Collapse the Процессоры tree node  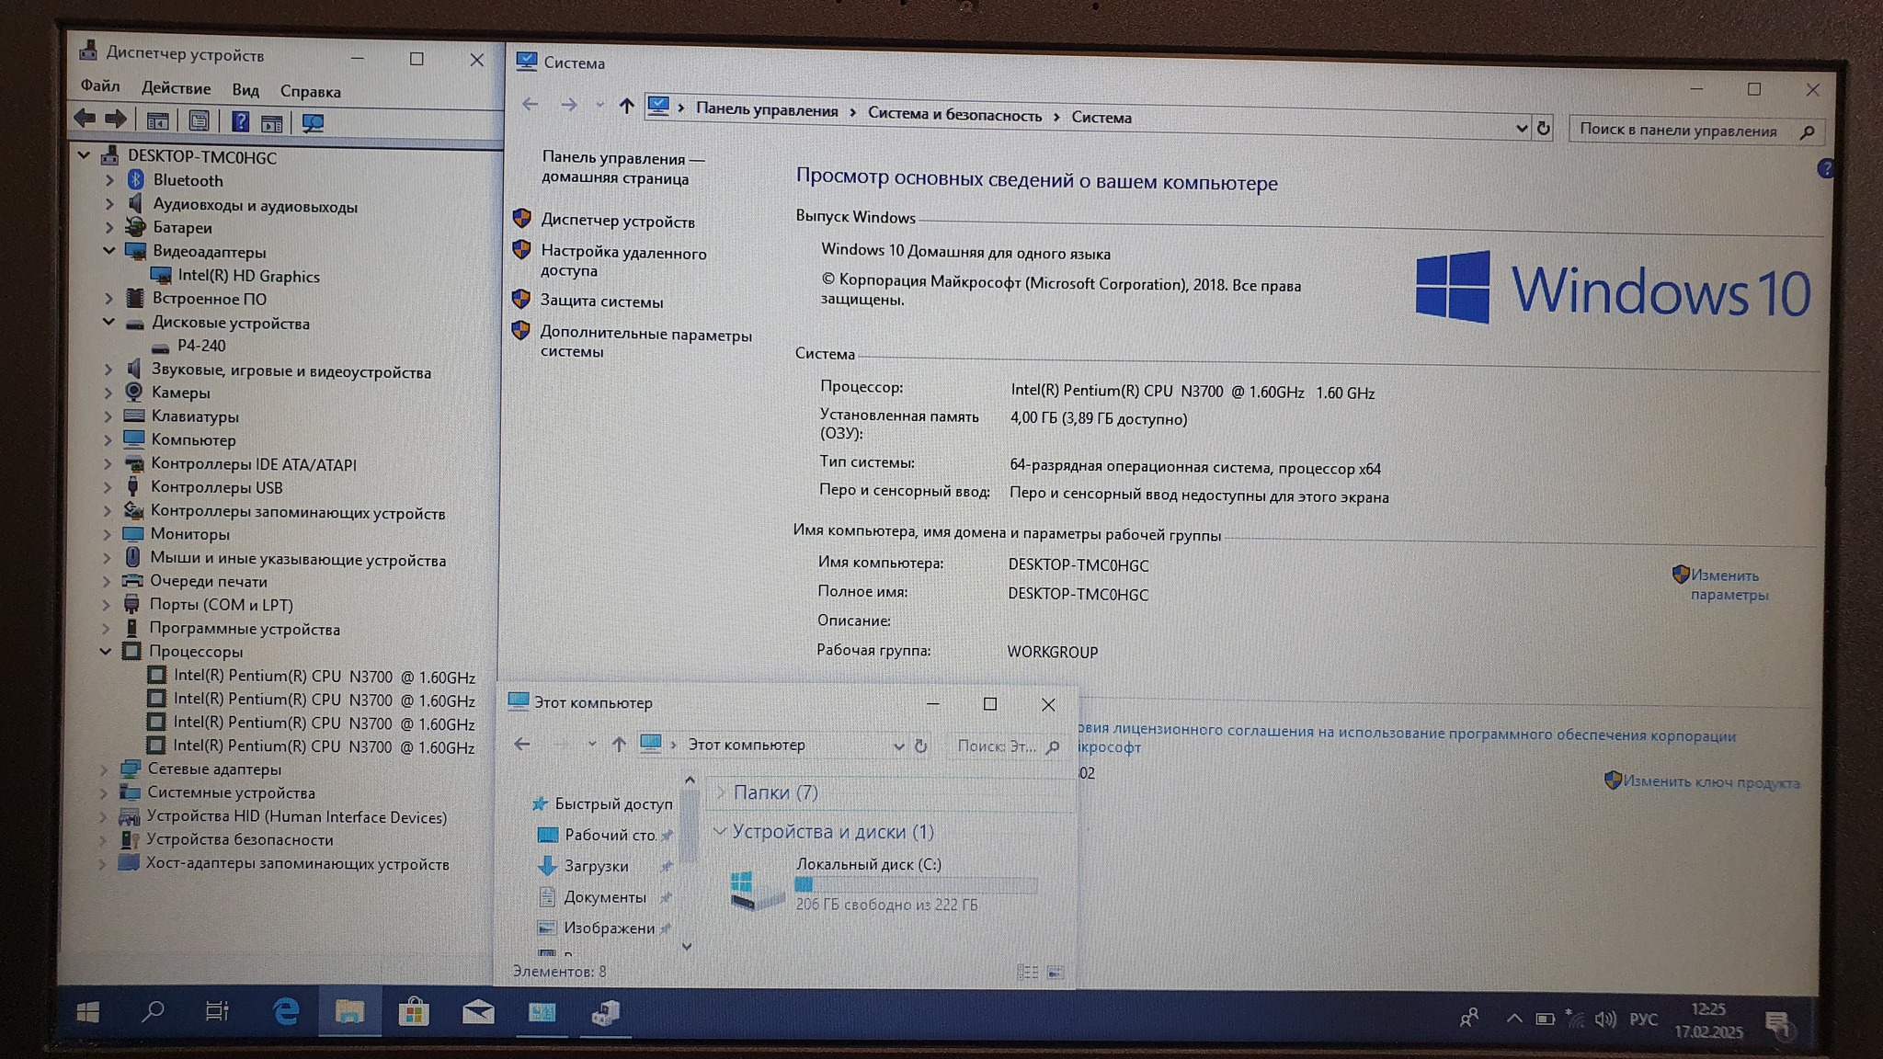[106, 651]
